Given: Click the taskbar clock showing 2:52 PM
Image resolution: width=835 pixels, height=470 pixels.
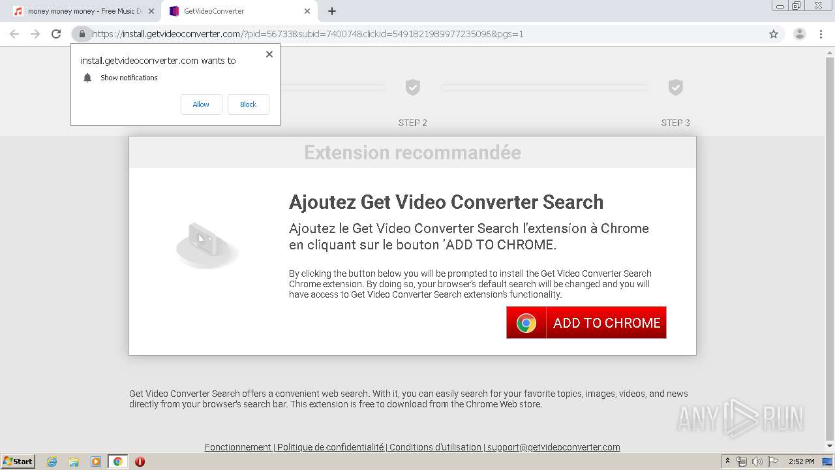Looking at the screenshot, I should (x=801, y=462).
